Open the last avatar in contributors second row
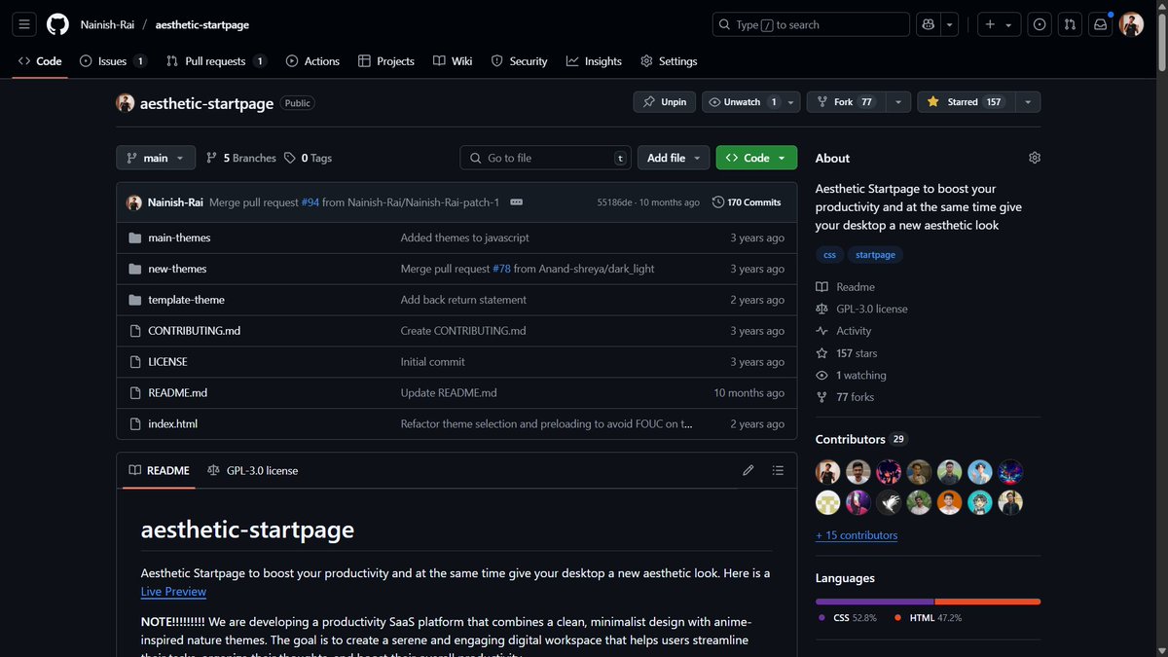 (x=1010, y=502)
